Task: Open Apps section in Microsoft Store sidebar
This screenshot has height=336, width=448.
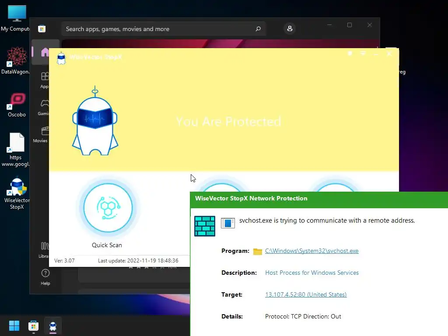Action: pos(45,80)
